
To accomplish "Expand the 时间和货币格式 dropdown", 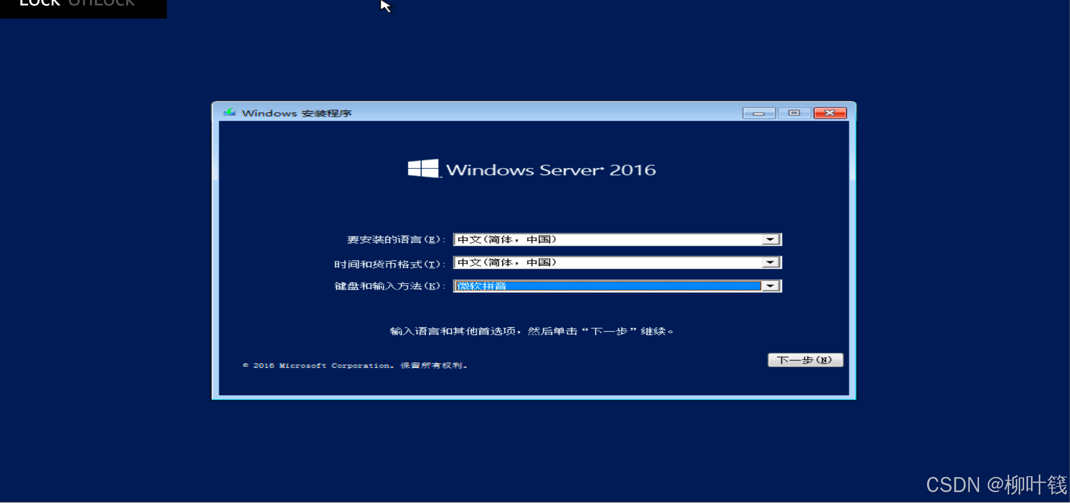I will tap(770, 262).
